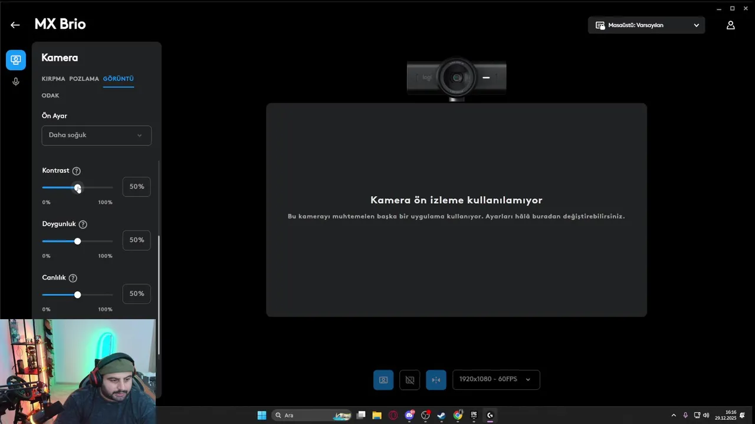
Task: Click the Ara taskbar search box
Action: coord(313,415)
